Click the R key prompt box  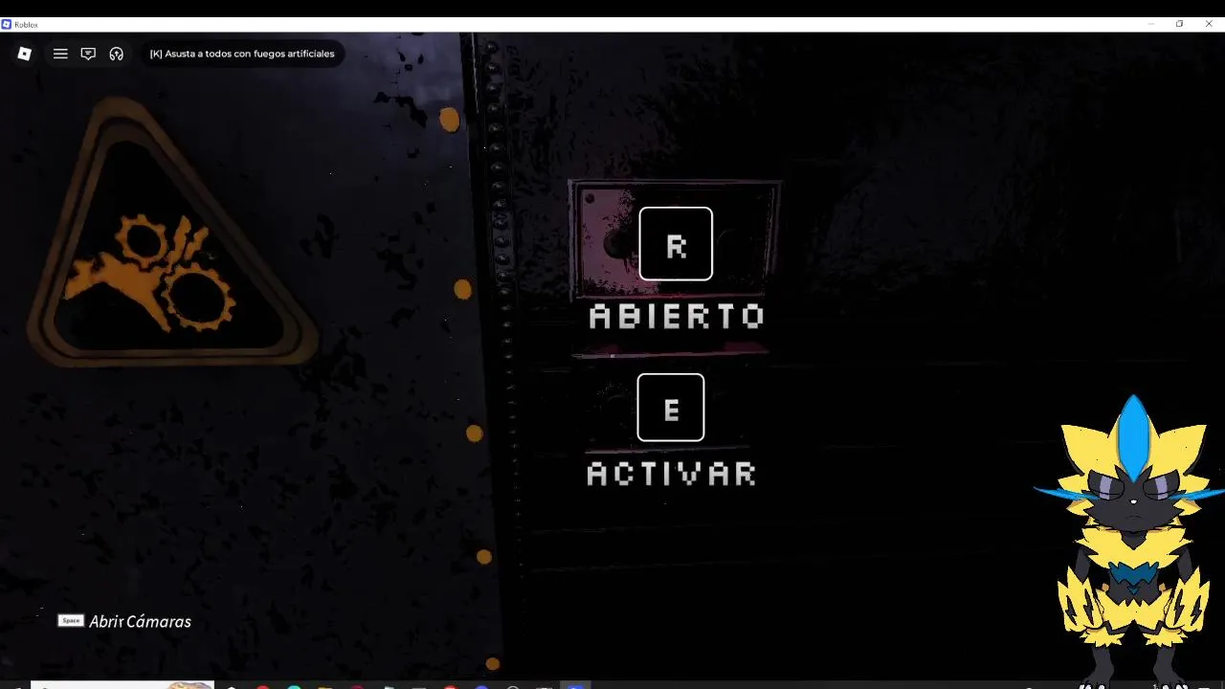(676, 244)
